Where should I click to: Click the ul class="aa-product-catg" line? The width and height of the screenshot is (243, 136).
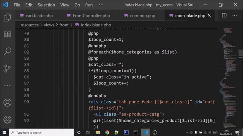tap(129, 114)
